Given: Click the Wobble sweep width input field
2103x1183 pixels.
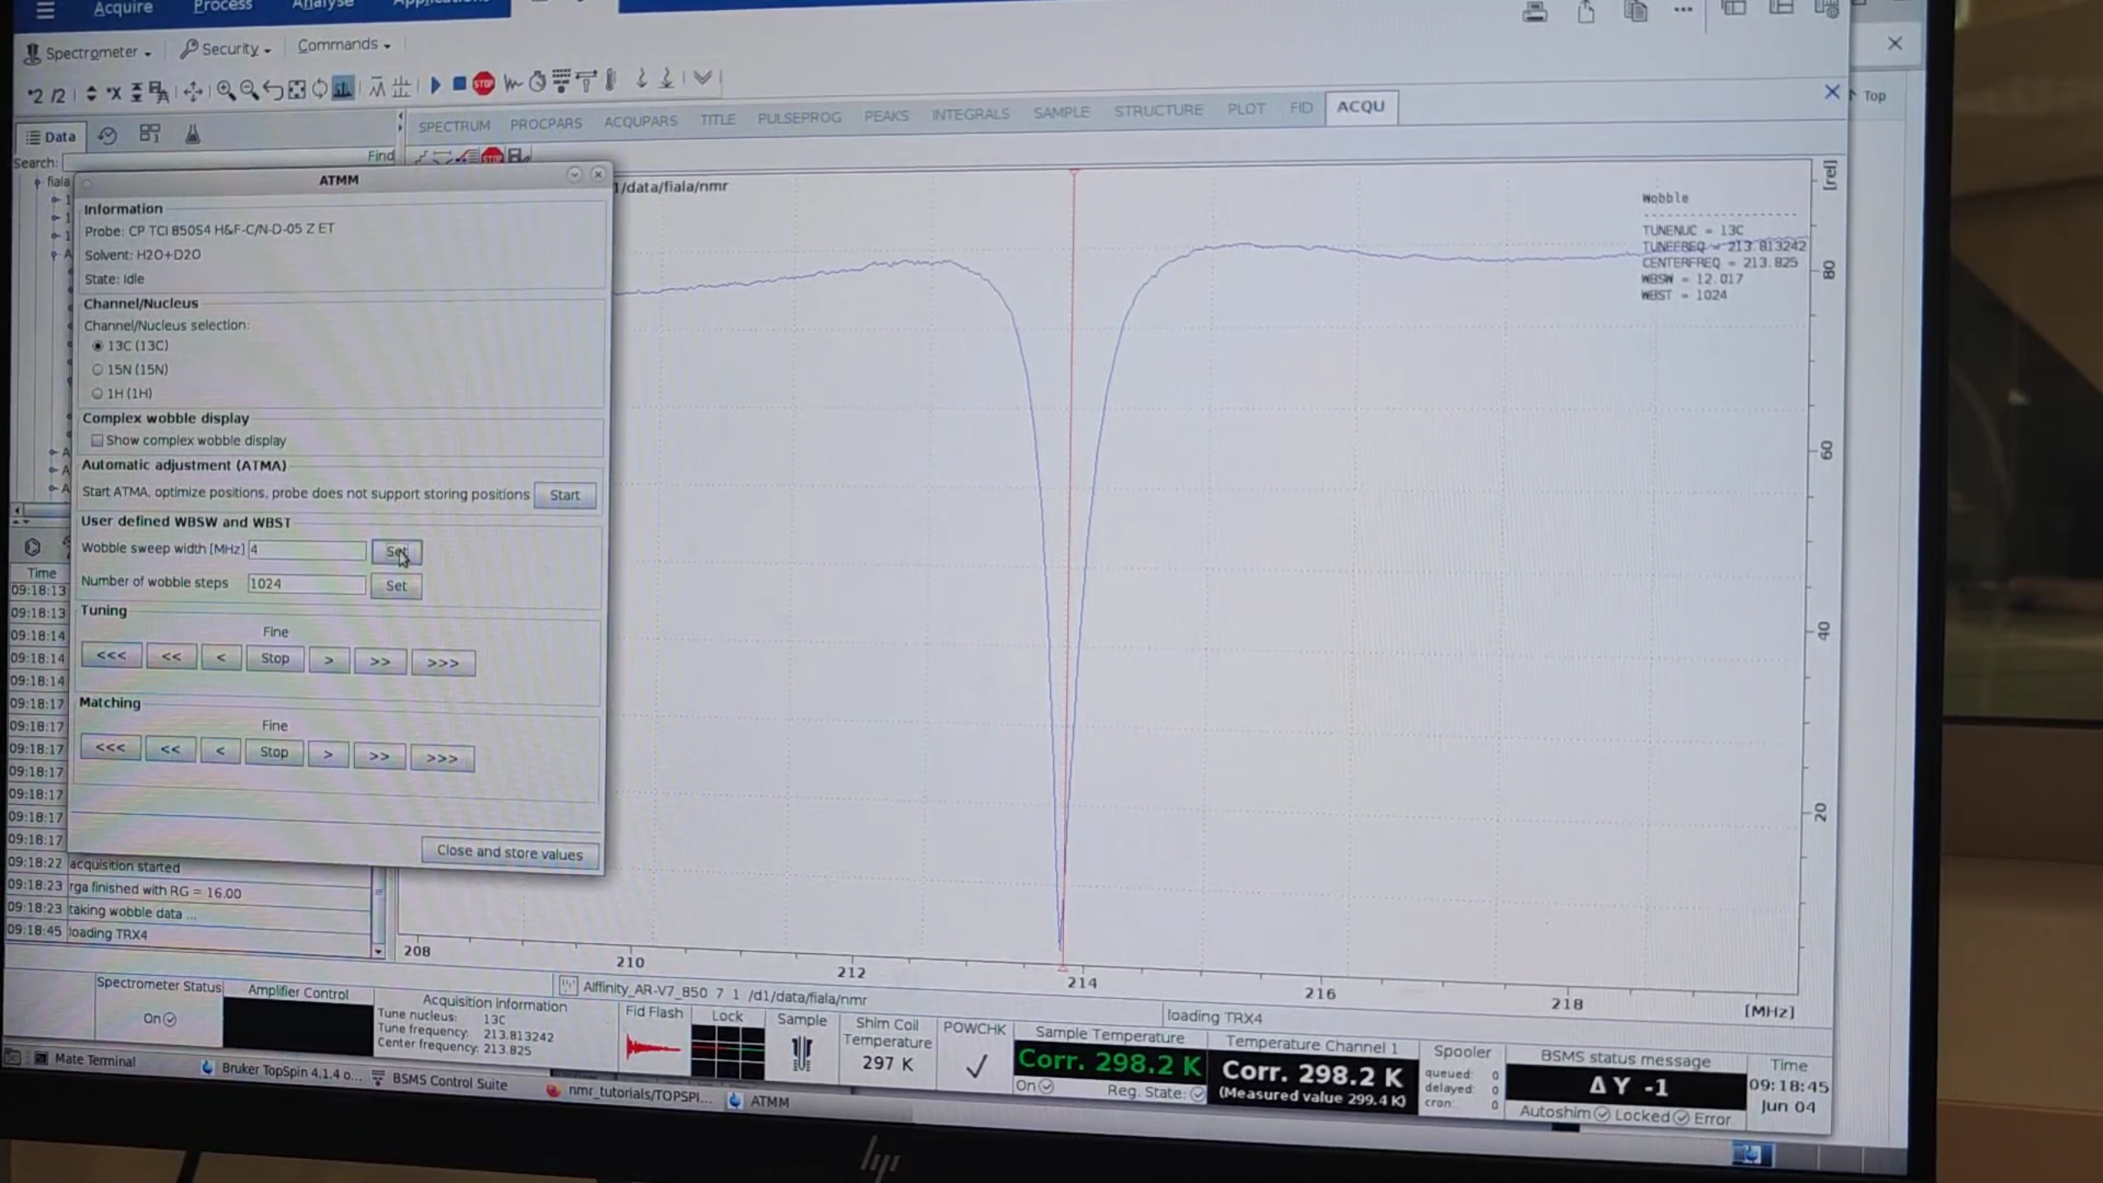Looking at the screenshot, I should tap(307, 550).
